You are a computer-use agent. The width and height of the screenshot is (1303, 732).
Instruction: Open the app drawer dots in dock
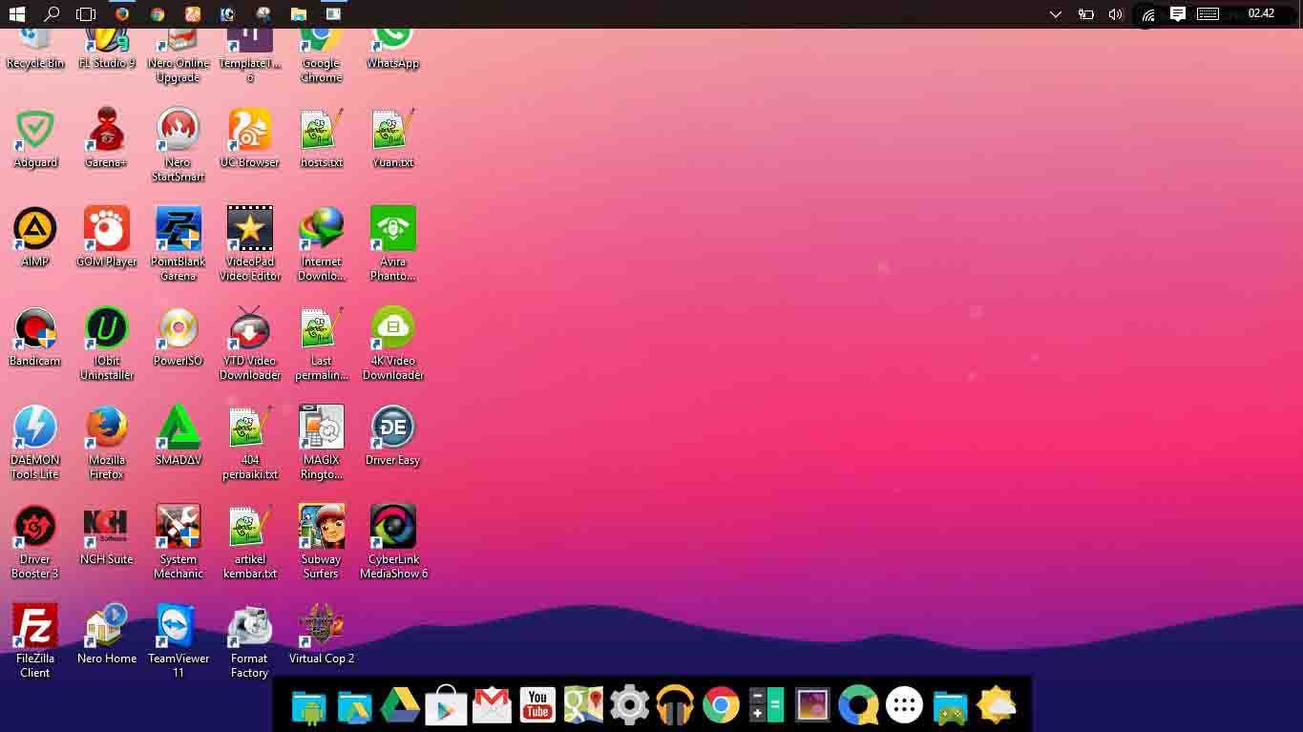[904, 706]
